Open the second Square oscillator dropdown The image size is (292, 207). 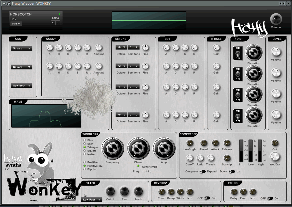pos(22,67)
